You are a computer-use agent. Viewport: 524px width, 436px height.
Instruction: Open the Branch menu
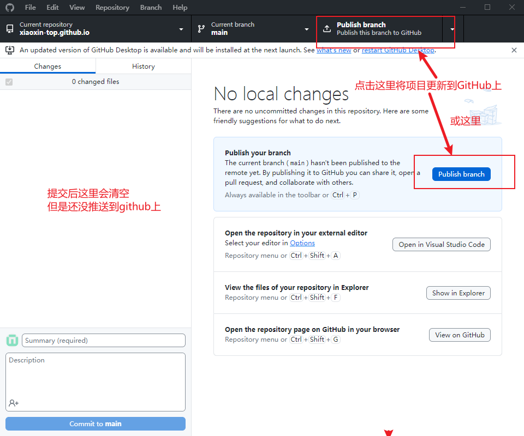click(x=151, y=8)
